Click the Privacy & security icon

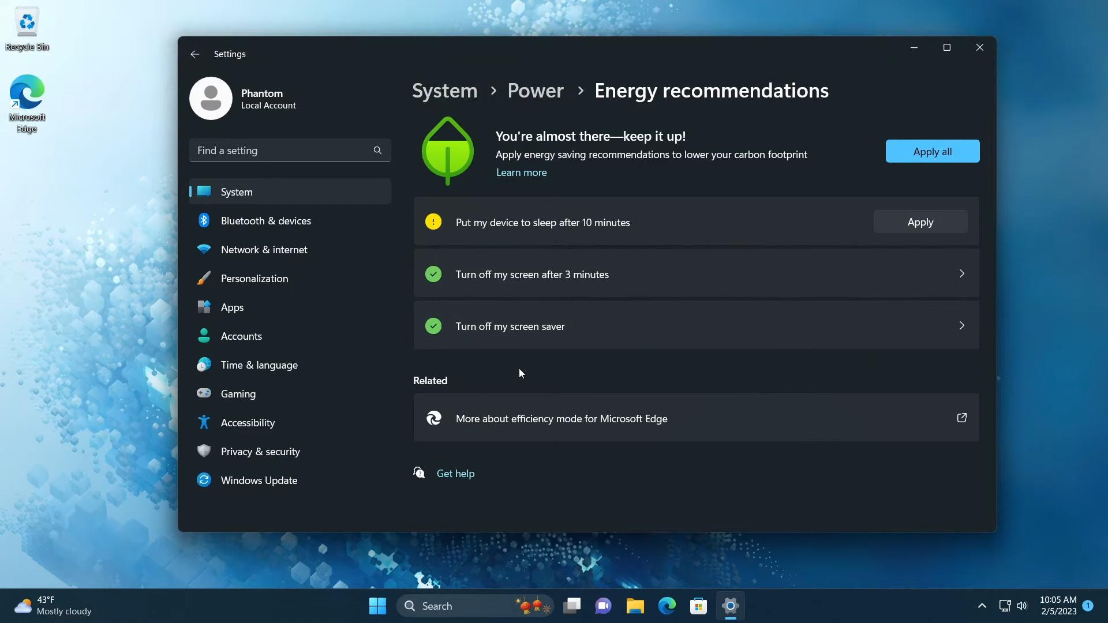pos(203,451)
